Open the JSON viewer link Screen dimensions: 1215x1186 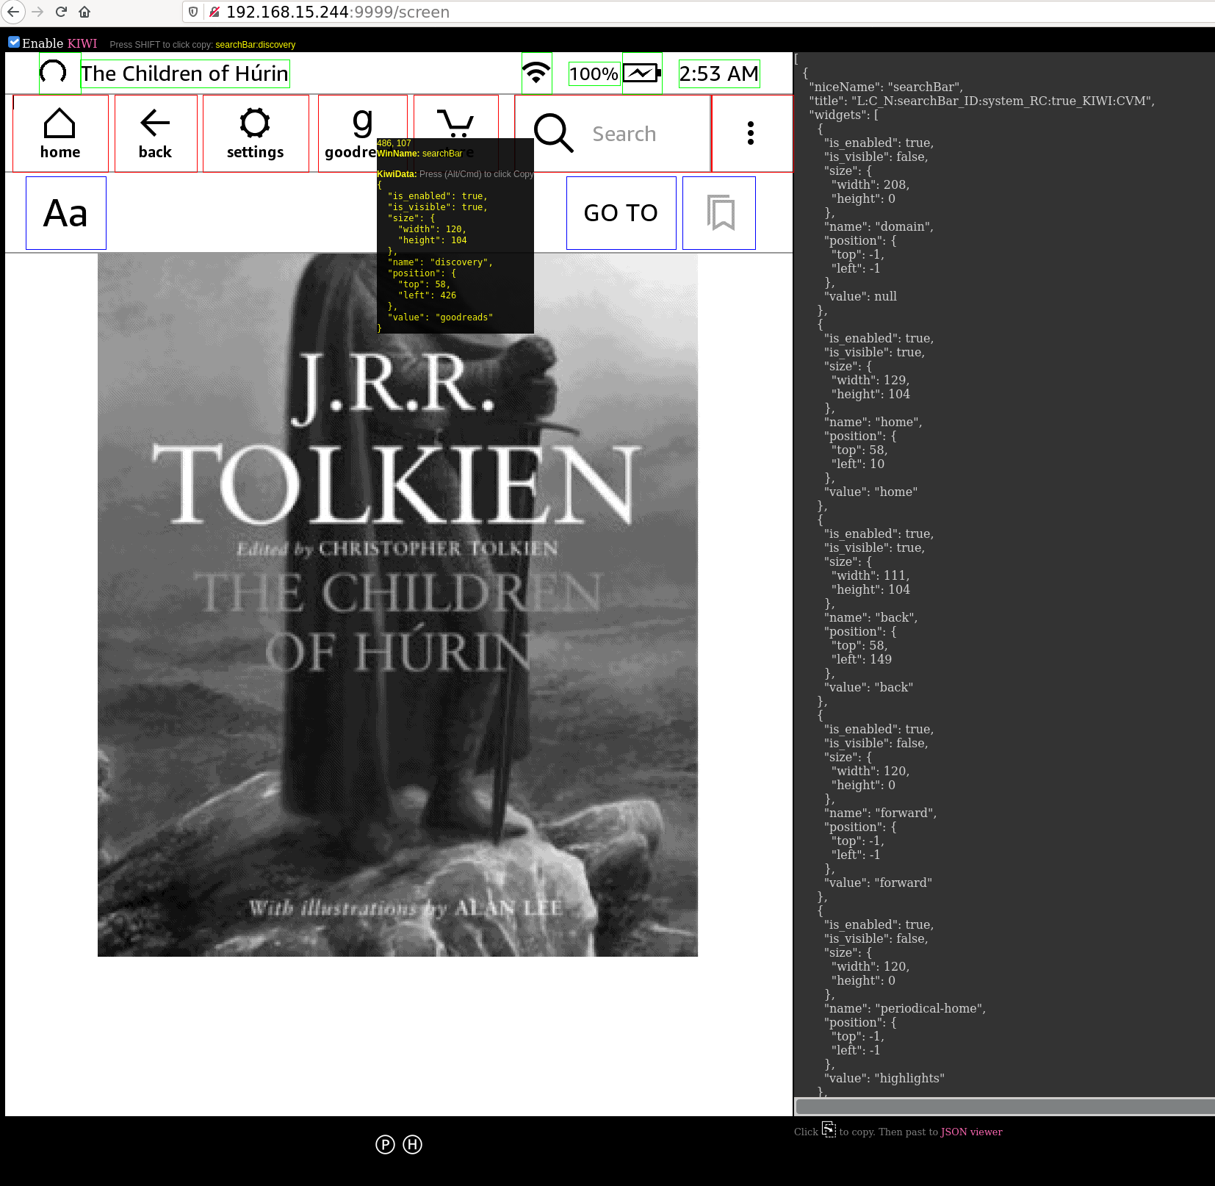971,1132
